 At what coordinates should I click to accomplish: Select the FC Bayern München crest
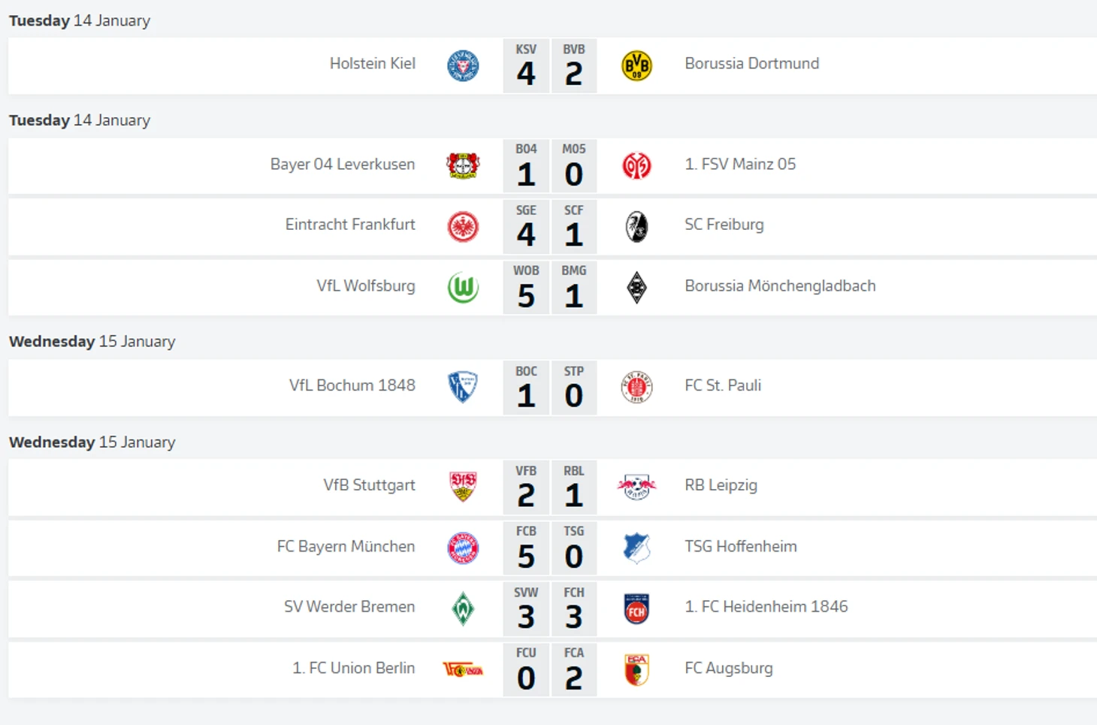[463, 548]
